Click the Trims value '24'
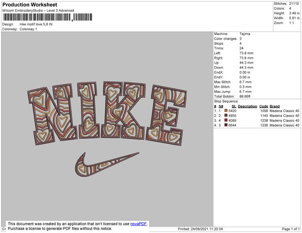 [242, 48]
